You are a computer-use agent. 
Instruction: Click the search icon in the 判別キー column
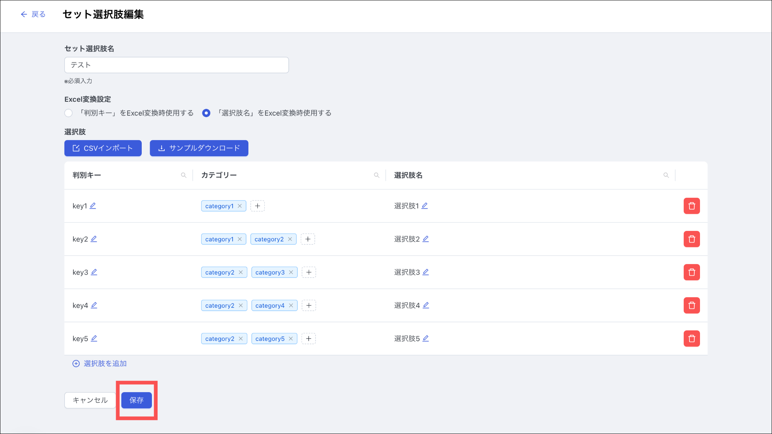click(x=184, y=175)
